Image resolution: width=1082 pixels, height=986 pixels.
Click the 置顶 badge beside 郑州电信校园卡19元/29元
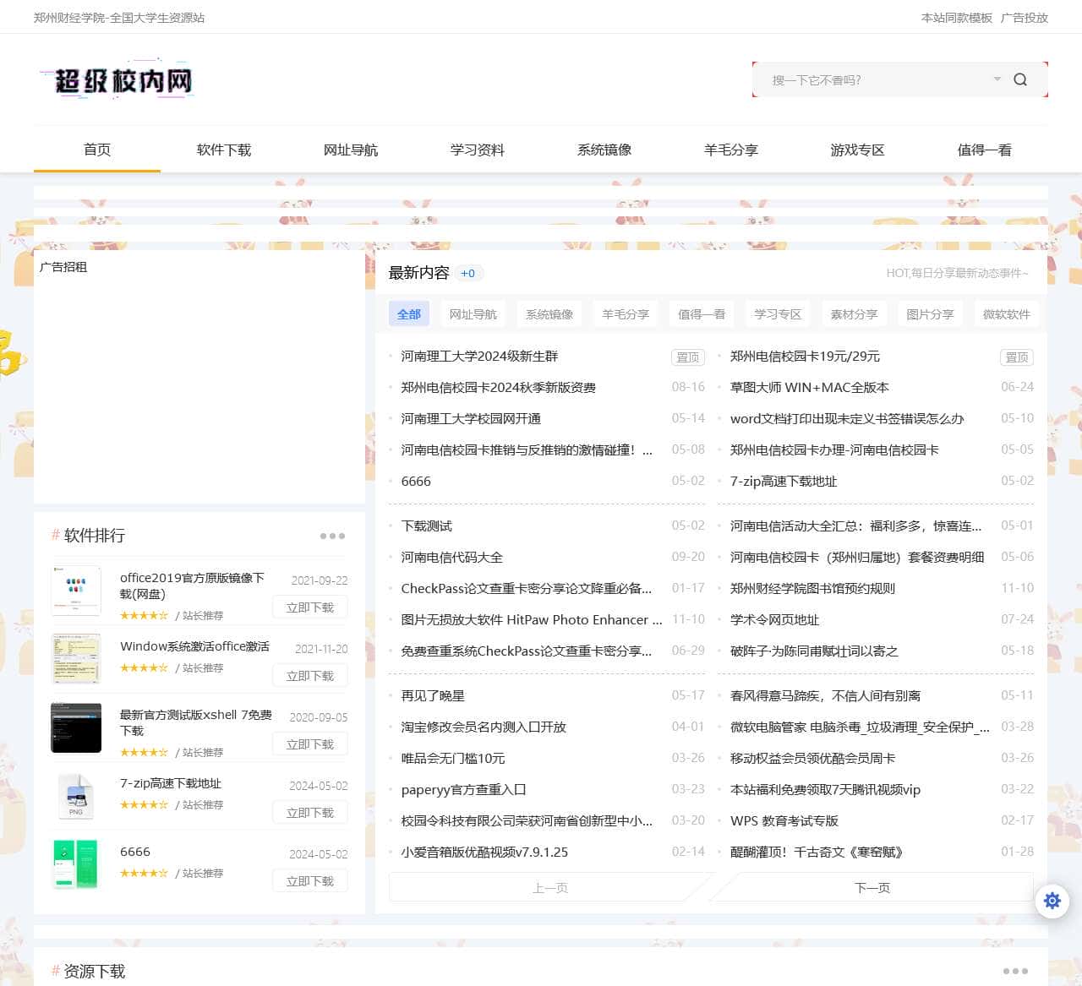1016,357
